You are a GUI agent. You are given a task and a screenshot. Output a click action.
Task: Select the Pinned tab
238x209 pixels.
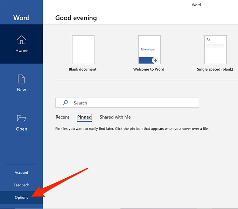84,117
